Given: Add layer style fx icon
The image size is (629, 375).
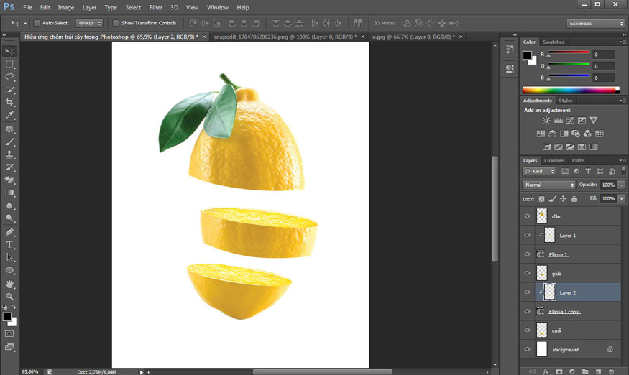Looking at the screenshot, I should (546, 372).
